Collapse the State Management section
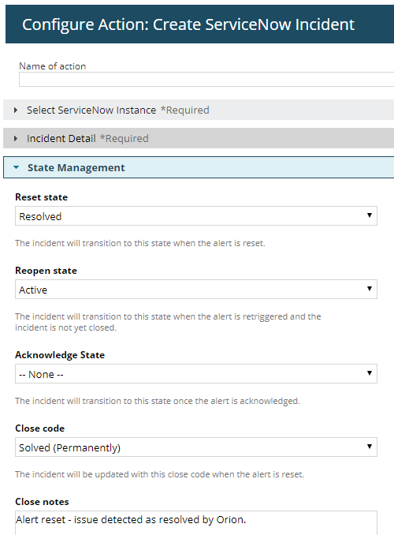This screenshot has width=394, height=535. pyautogui.click(x=199, y=167)
